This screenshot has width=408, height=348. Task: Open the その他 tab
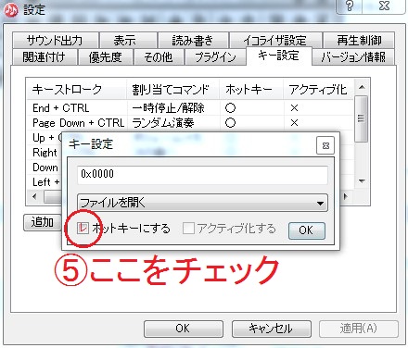point(159,57)
